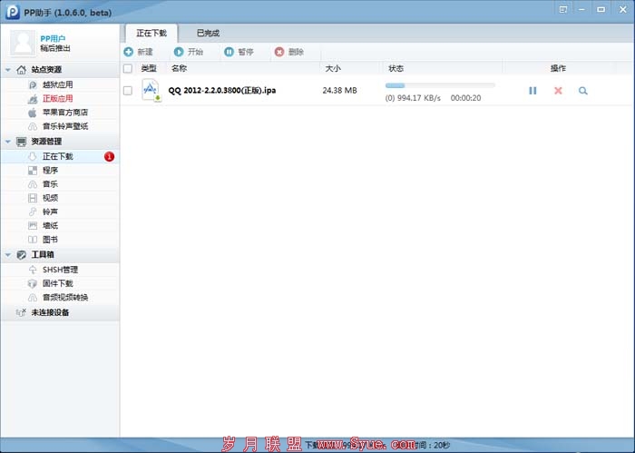Click the PP用户 avatar picture
The image size is (635, 453).
(23, 43)
